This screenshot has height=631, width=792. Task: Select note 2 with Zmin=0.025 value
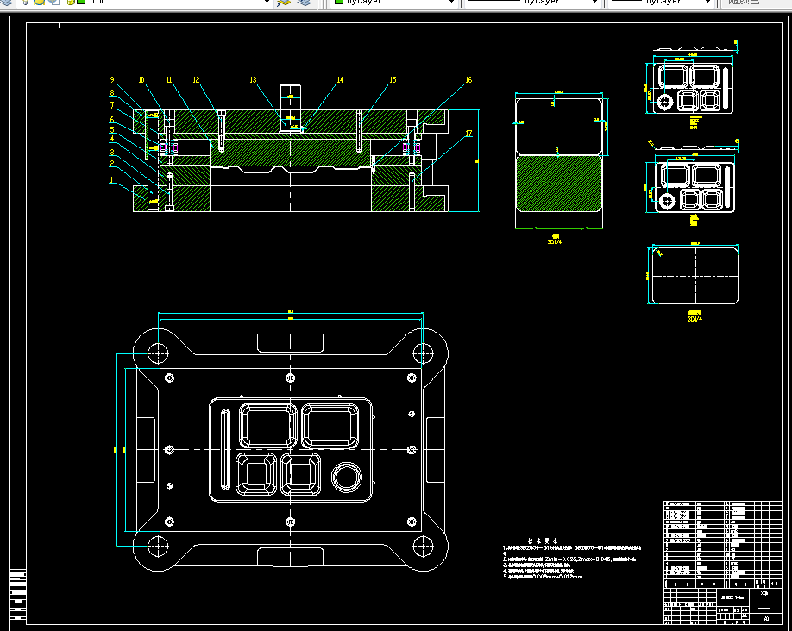(x=569, y=559)
